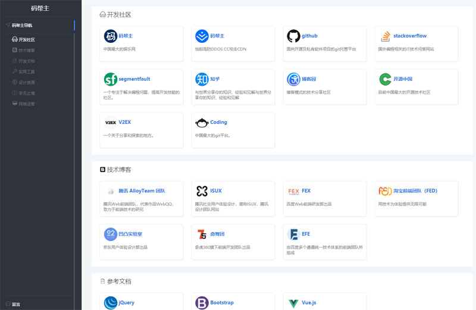Click the Coding monkey logo icon
This screenshot has height=310, width=476.
point(202,123)
